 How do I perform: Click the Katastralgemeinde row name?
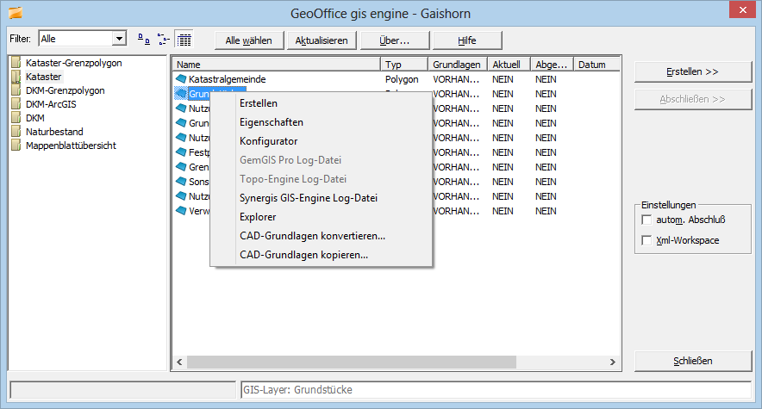(x=227, y=79)
